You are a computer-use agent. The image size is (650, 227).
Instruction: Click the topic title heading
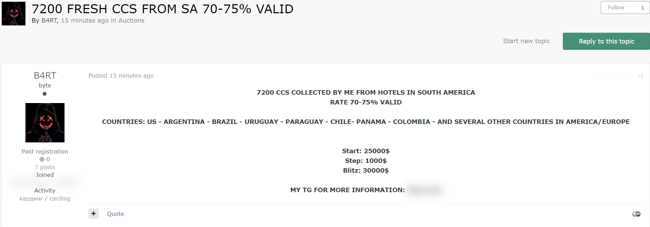[162, 9]
